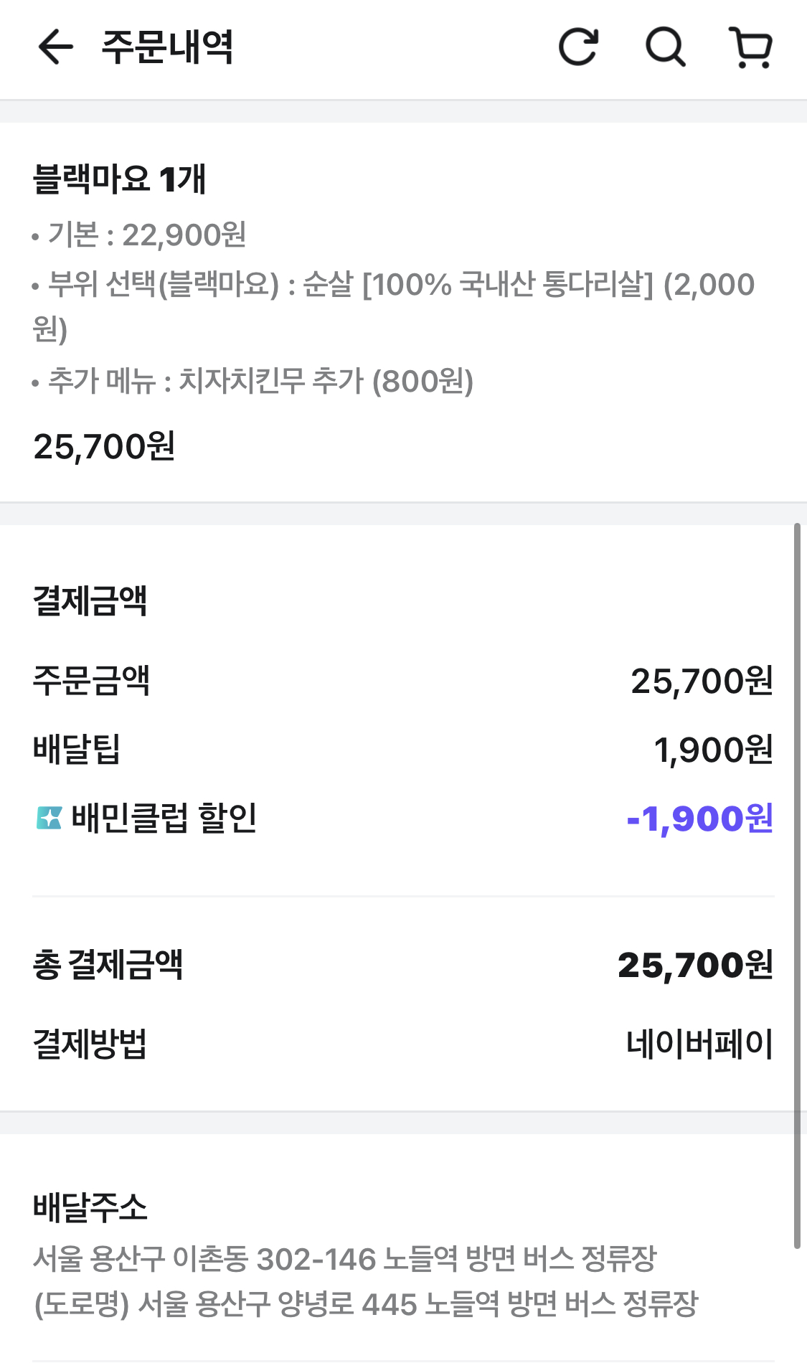The height and width of the screenshot is (1363, 807).
Task: Click the vertical scrollbar on the right
Action: pyautogui.click(x=796, y=886)
